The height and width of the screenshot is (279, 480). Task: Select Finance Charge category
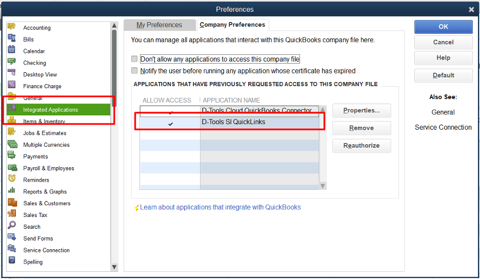coord(58,86)
